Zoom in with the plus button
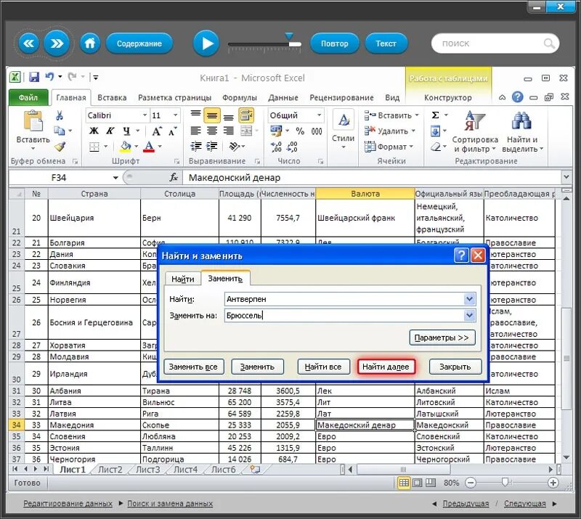Image resolution: width=581 pixels, height=519 pixels. 553,483
